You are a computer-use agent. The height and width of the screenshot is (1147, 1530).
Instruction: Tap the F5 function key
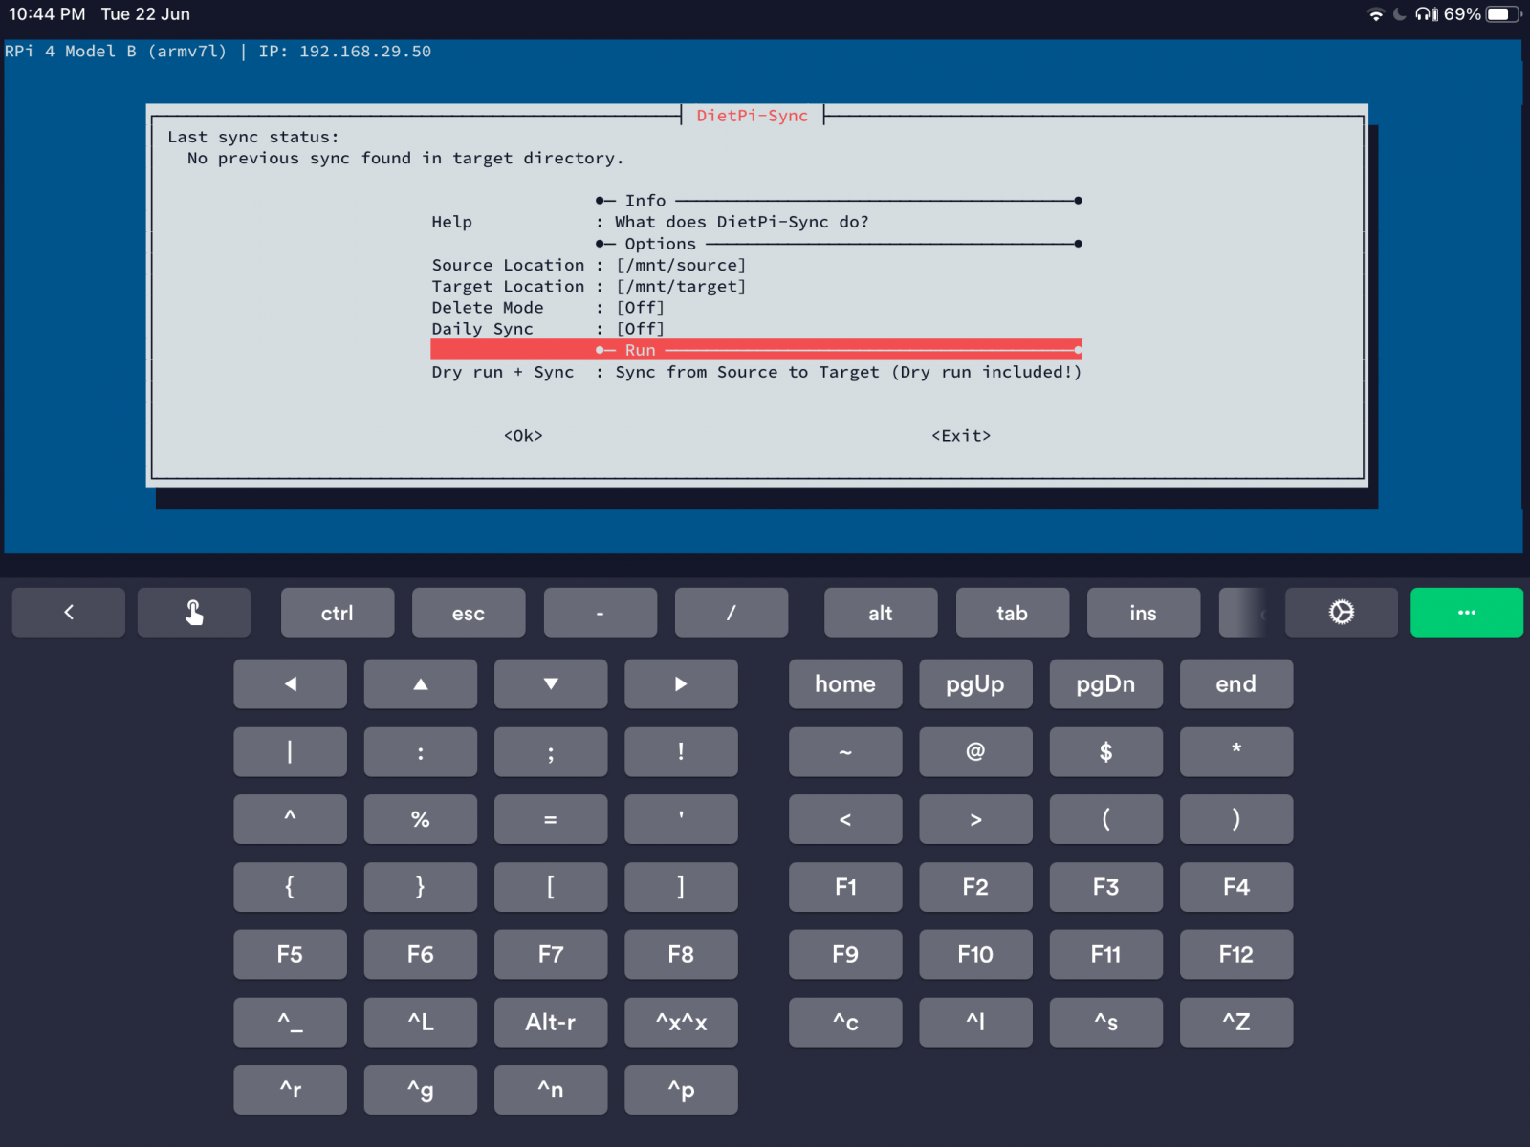[290, 954]
